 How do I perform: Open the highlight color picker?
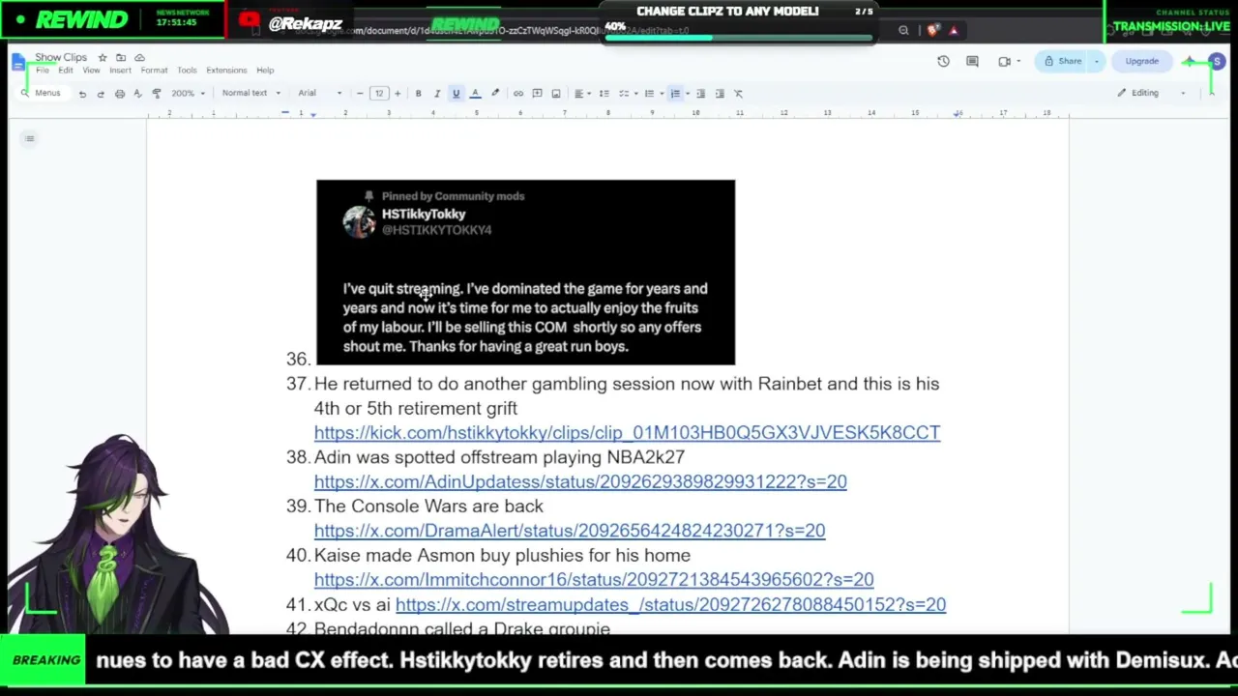pyautogui.click(x=495, y=94)
